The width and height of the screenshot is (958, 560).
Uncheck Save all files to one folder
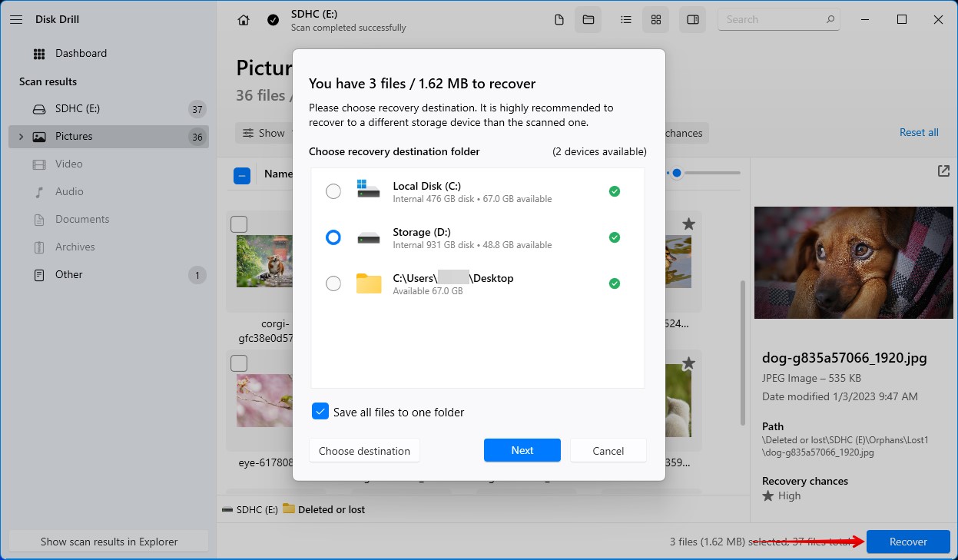click(x=320, y=412)
